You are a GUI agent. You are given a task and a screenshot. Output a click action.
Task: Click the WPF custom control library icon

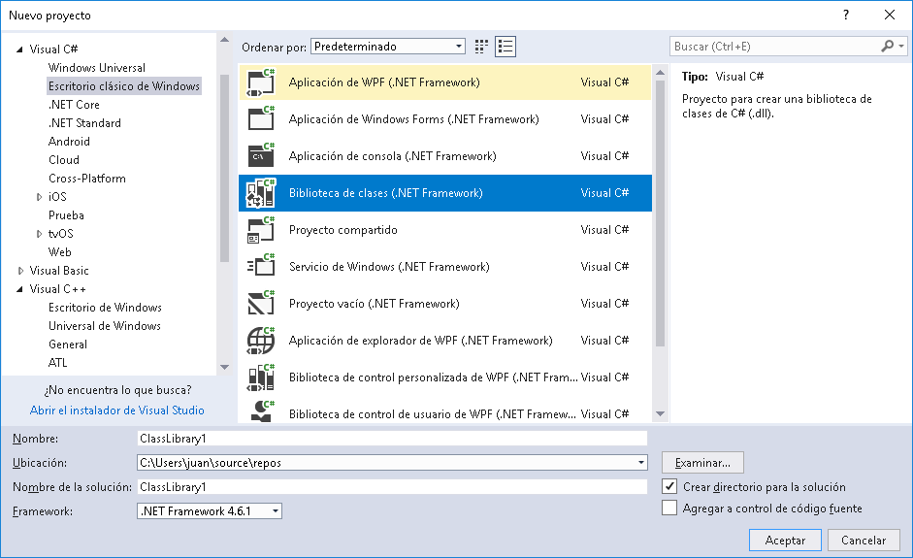coord(261,377)
